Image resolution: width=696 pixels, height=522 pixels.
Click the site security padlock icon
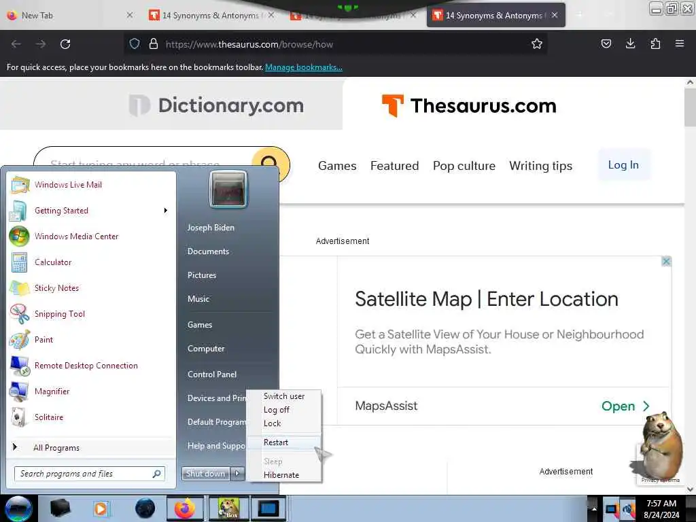pos(153,43)
